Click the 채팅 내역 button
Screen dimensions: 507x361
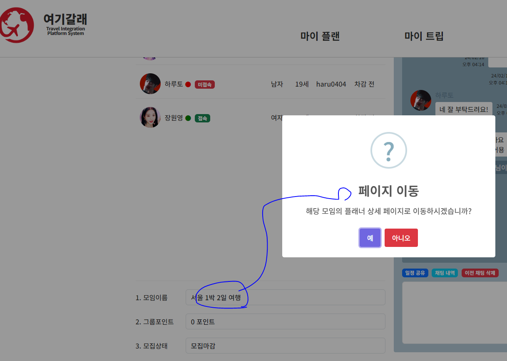[445, 273]
